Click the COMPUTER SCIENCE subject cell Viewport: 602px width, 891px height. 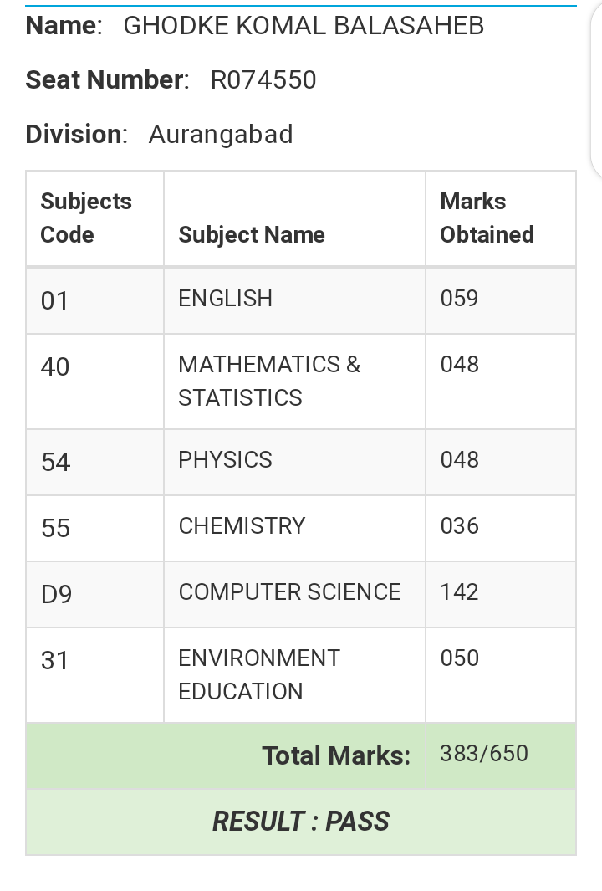tap(295, 594)
